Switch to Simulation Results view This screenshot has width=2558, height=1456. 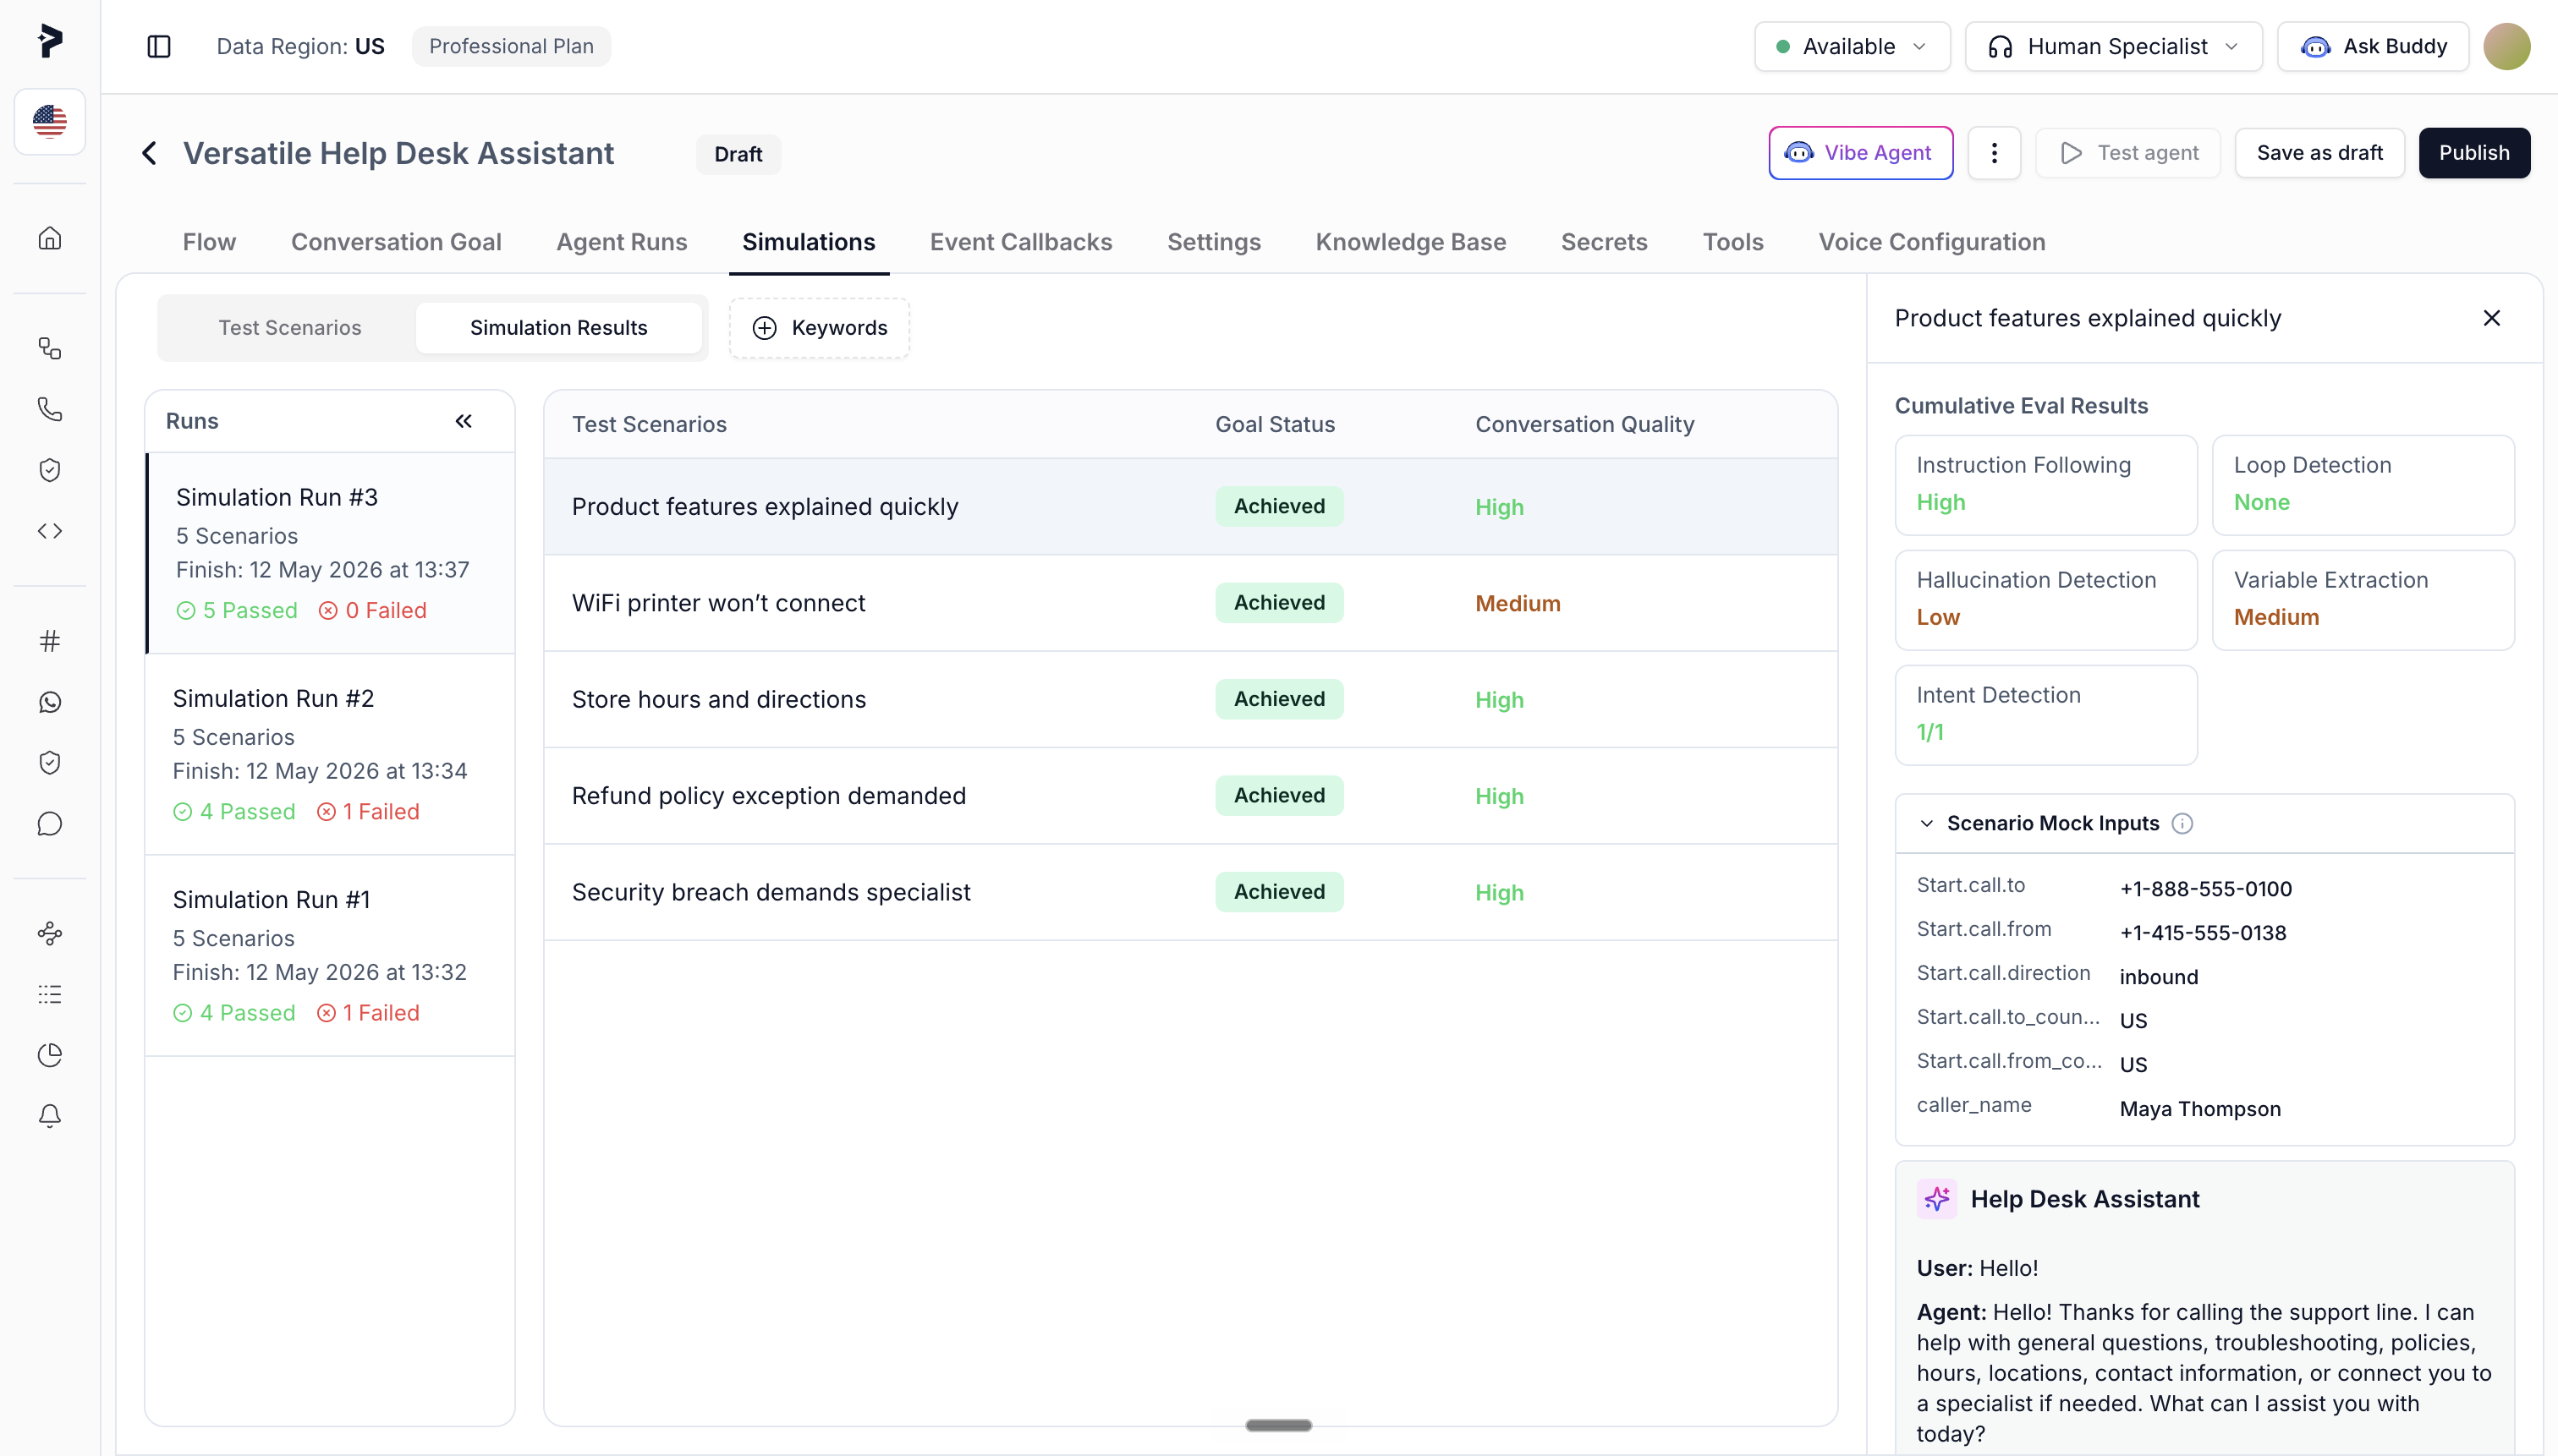tap(558, 328)
